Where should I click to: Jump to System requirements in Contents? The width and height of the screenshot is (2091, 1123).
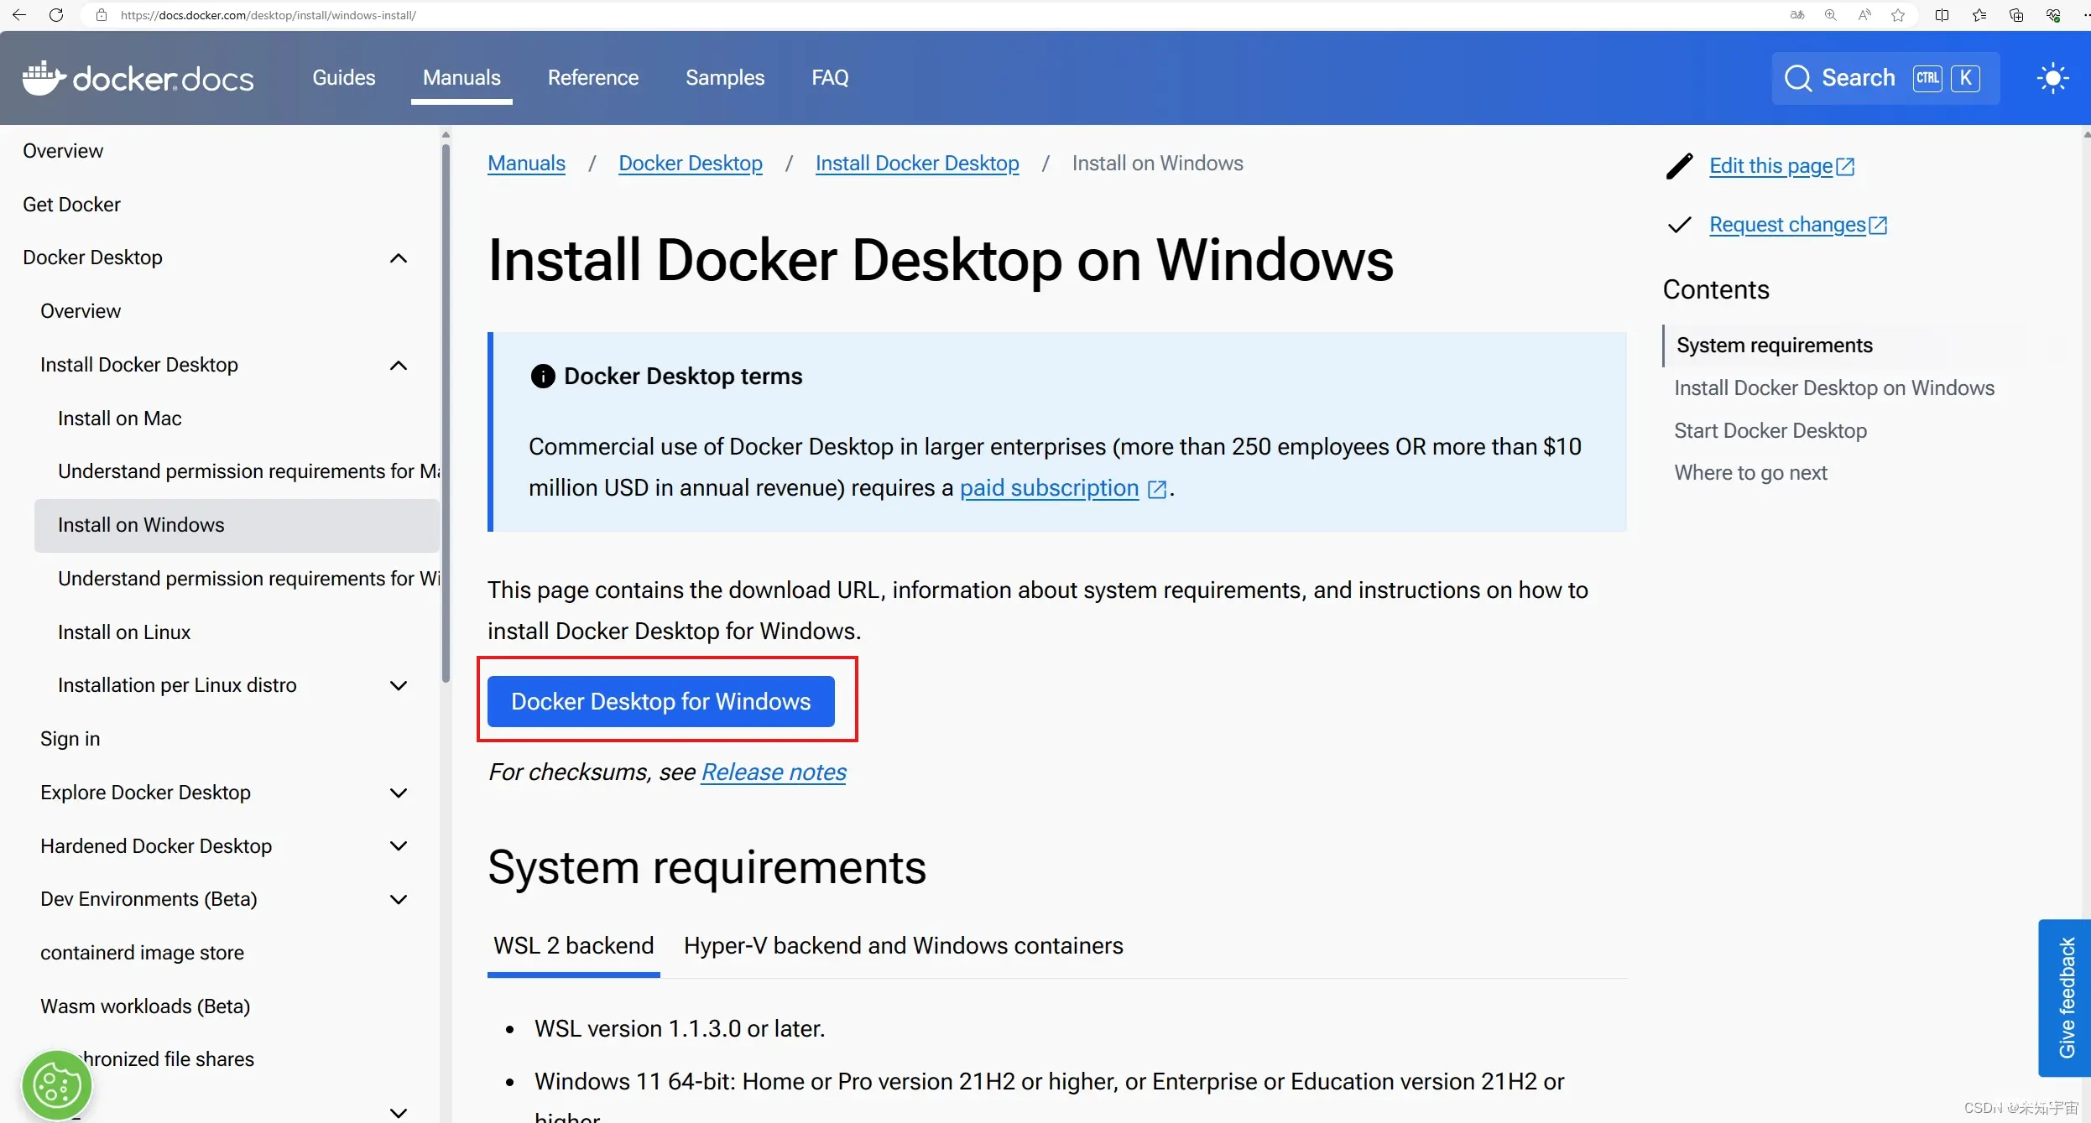[x=1774, y=346]
